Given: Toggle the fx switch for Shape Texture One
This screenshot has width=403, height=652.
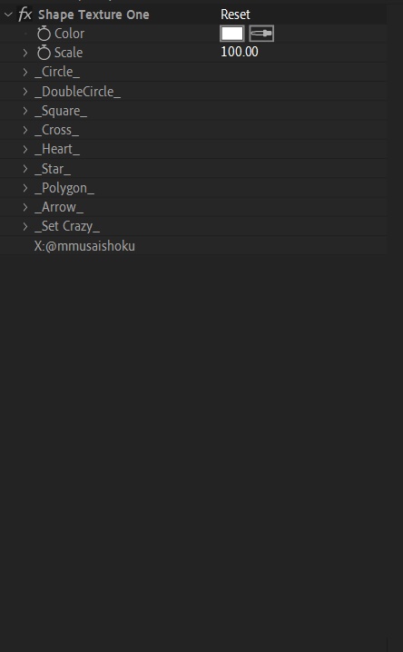Looking at the screenshot, I should tap(25, 15).
